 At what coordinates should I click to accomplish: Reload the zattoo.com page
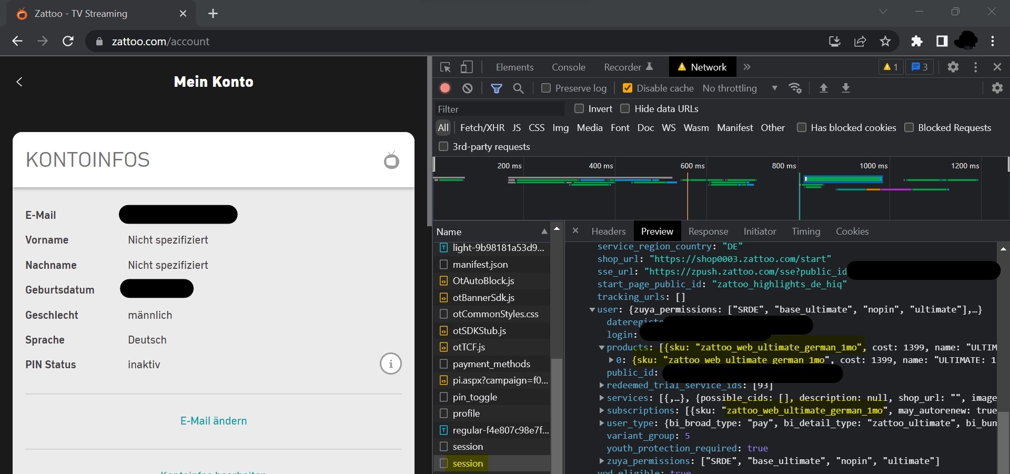[x=68, y=41]
